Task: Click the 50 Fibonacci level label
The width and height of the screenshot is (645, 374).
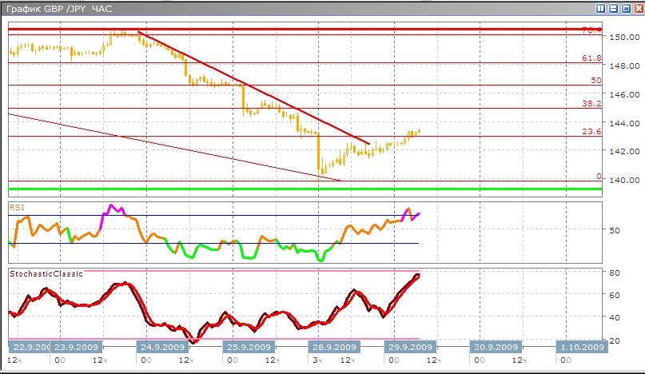Action: pos(595,81)
